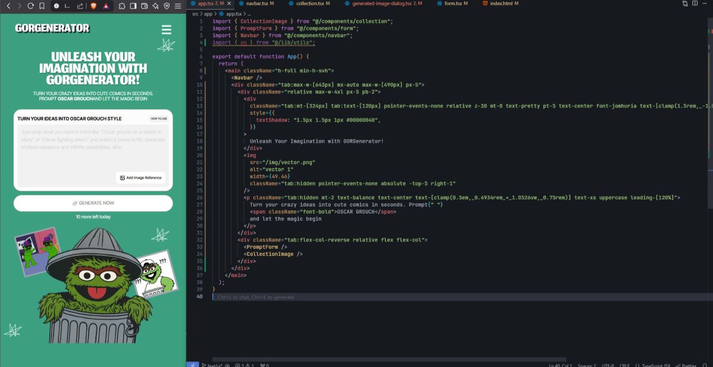Go forward in the browser
Viewport: 713px width, 367px height.
pyautogui.click(x=20, y=6)
